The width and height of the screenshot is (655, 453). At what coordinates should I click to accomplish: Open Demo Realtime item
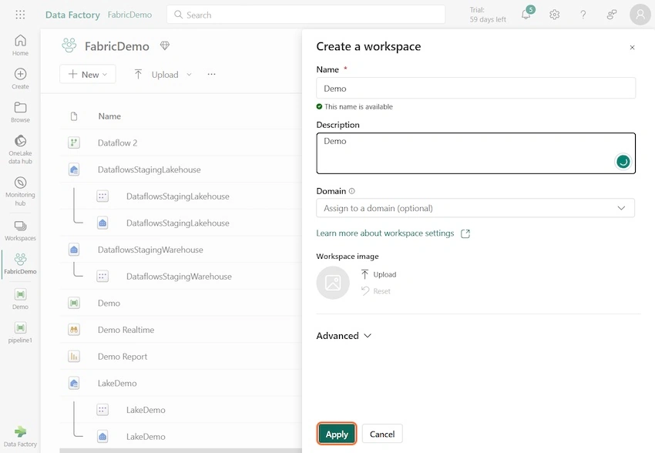[126, 330]
